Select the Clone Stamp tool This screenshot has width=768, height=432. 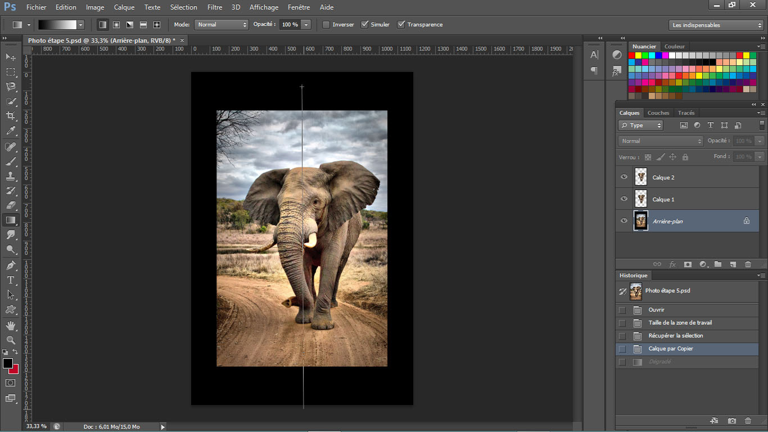10,176
